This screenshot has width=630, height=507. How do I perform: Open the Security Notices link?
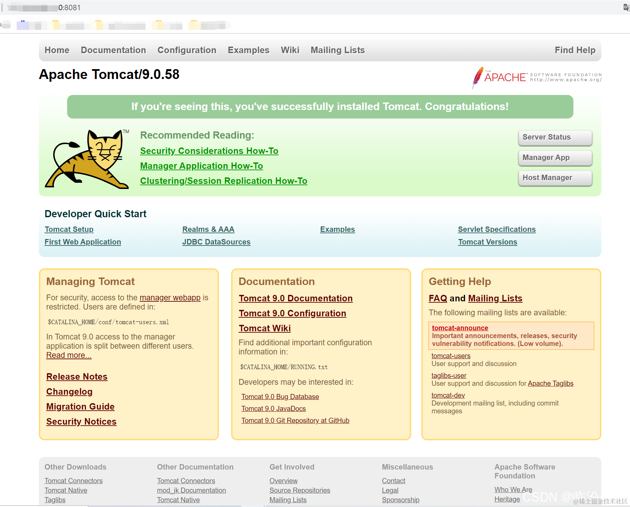pyautogui.click(x=81, y=422)
